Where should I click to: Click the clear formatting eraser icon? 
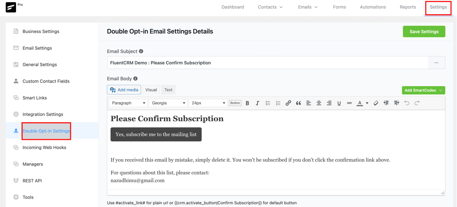(376, 103)
